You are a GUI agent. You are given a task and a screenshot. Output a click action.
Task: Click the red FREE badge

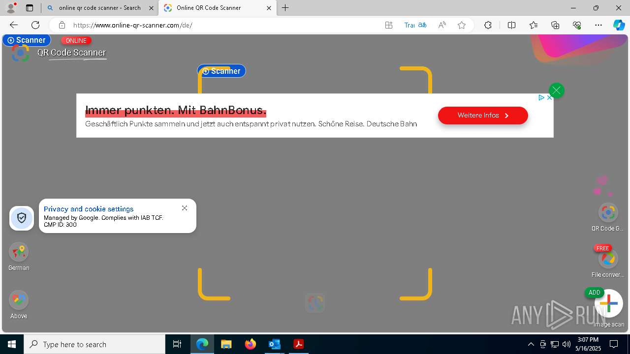[x=603, y=248]
